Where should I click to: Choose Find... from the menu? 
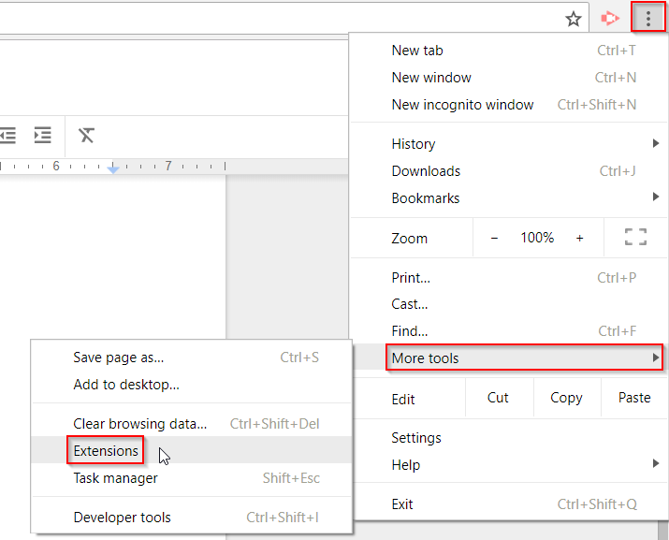509,331
